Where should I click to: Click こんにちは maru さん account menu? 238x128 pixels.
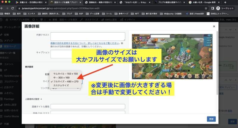pos(225,20)
